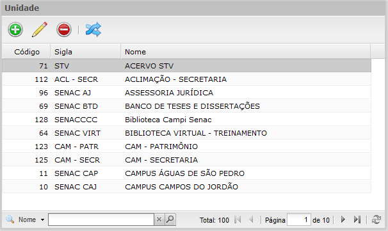Sort by the Nome column header
This screenshot has height=231, width=388.
pyautogui.click(x=246, y=52)
